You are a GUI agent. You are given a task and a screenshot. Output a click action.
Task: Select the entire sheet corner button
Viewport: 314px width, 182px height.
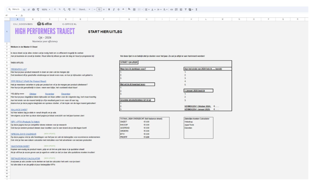[x=7, y=19]
